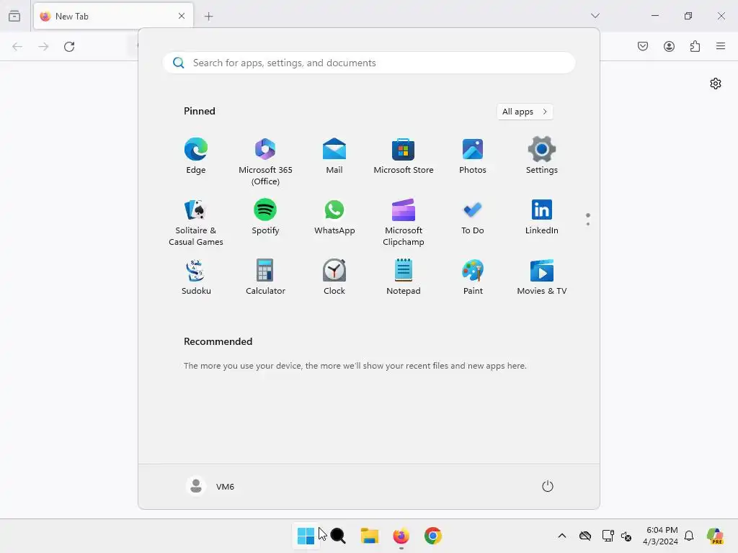
Task: Show hidden system tray icons
Action: pyautogui.click(x=562, y=536)
